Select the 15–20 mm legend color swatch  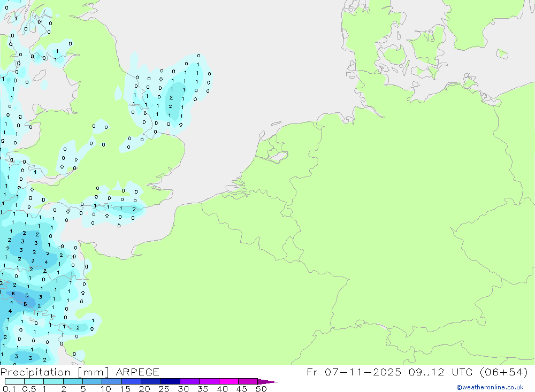[131, 381]
